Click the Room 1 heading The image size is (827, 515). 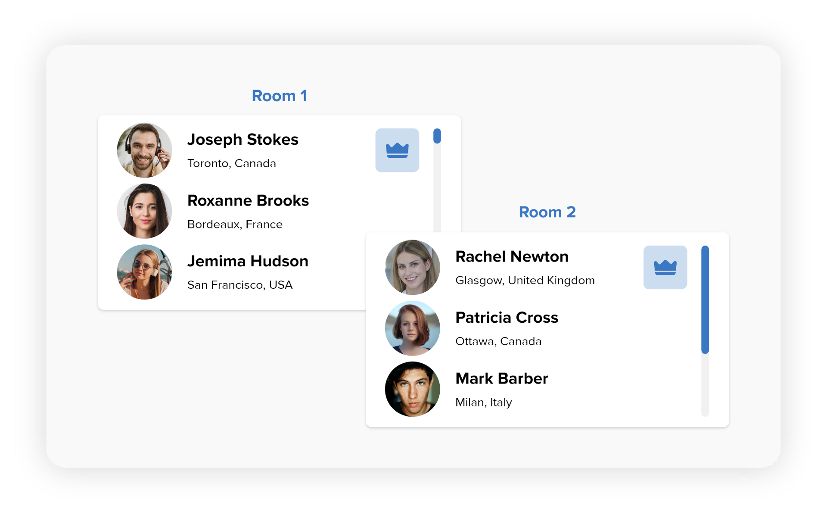279,96
